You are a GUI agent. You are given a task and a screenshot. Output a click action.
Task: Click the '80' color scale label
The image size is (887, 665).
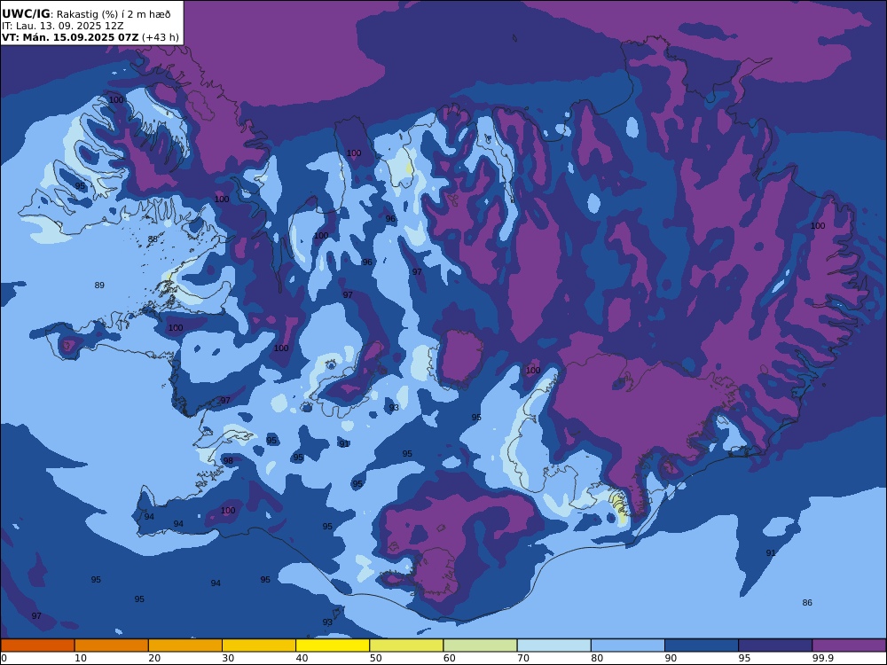click(x=597, y=658)
